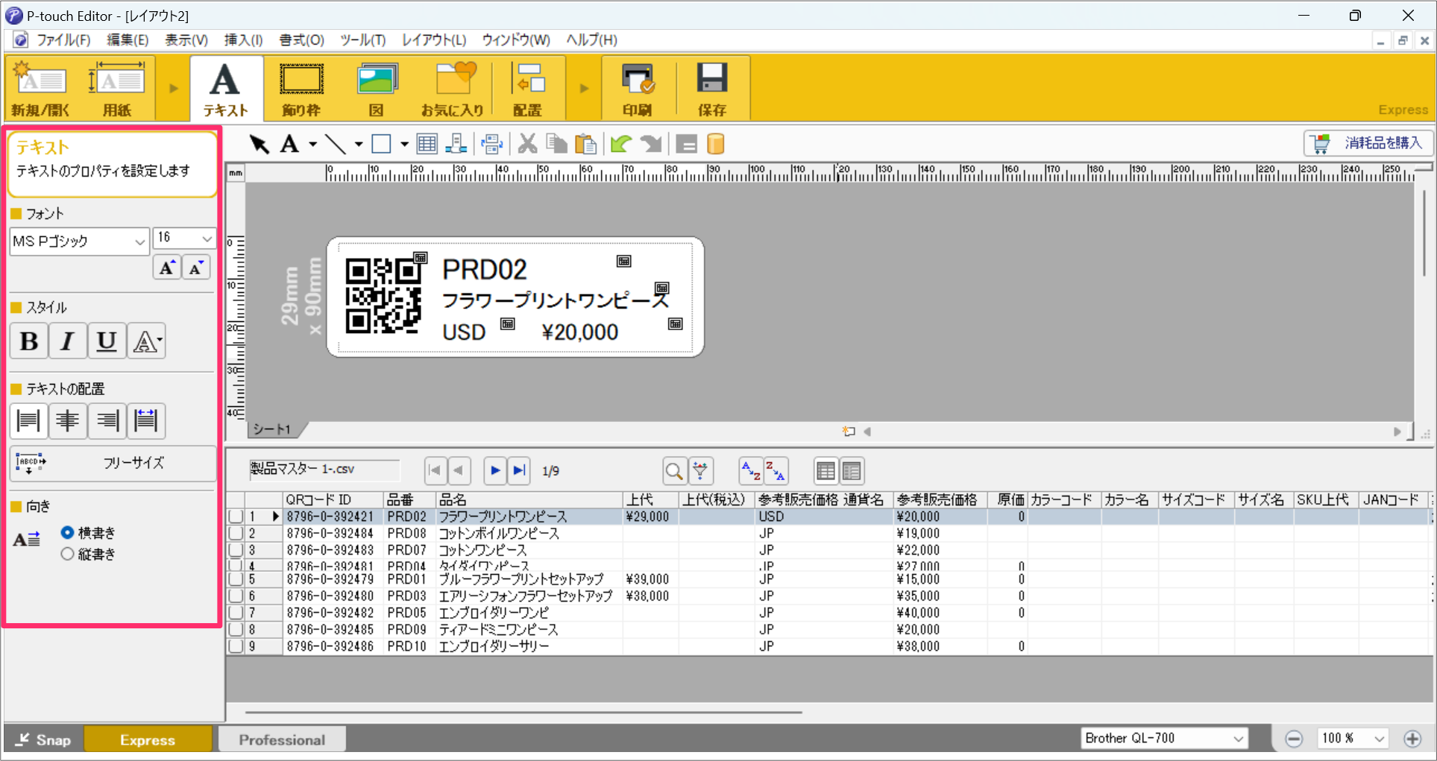Click the copy icon in toolbar
The height and width of the screenshot is (761, 1437).
coord(556,143)
